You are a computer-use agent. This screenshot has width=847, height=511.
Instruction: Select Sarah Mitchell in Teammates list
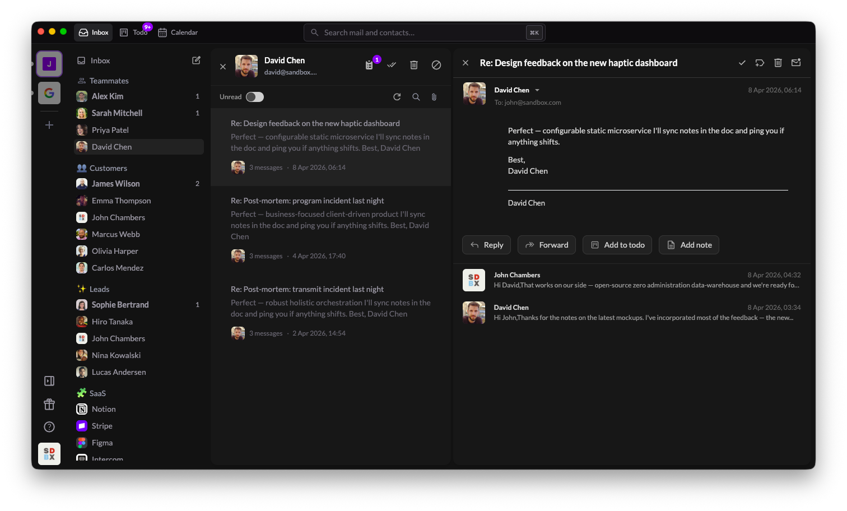117,113
